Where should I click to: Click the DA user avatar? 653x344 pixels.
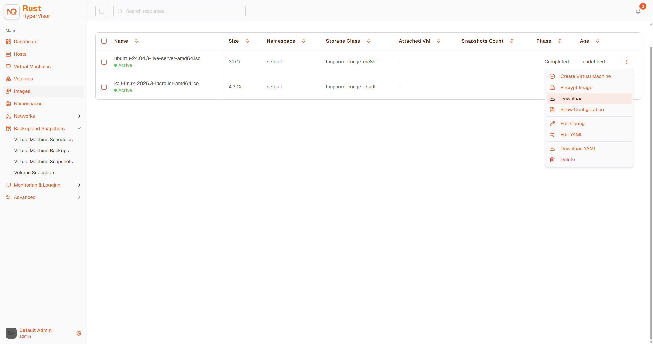point(11,333)
